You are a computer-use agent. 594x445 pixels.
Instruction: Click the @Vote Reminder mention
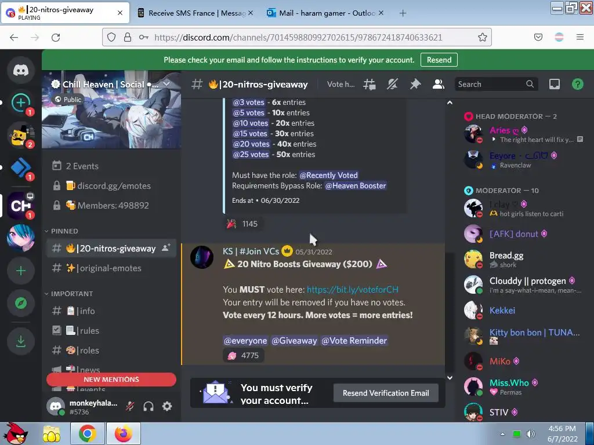point(354,341)
